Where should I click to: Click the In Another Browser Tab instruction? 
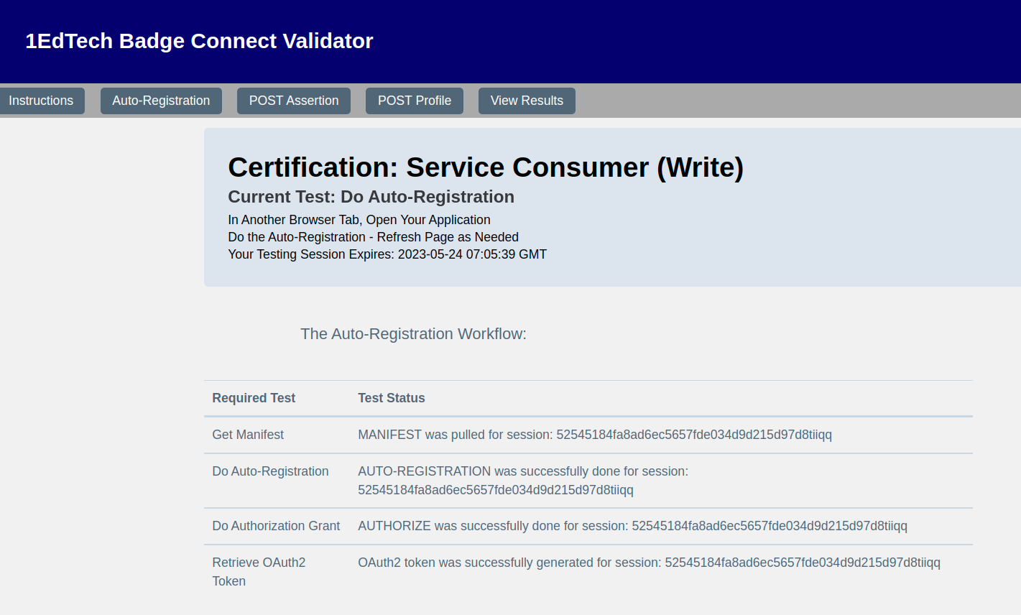[359, 220]
